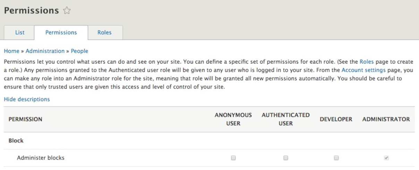Image resolution: width=419 pixels, height=170 pixels.
Task: Select the Permissions tab
Action: 61,33
